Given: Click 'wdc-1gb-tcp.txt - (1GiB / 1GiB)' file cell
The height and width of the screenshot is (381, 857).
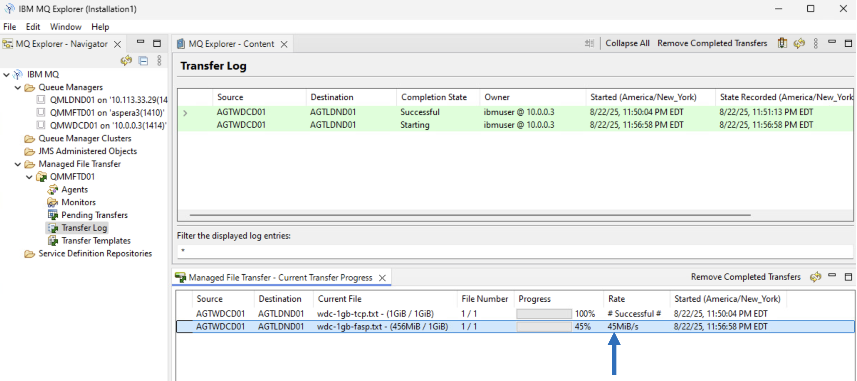Looking at the screenshot, I should [x=375, y=314].
